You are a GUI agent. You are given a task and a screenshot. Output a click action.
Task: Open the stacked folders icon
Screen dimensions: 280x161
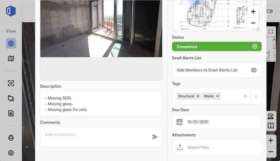tap(11, 98)
